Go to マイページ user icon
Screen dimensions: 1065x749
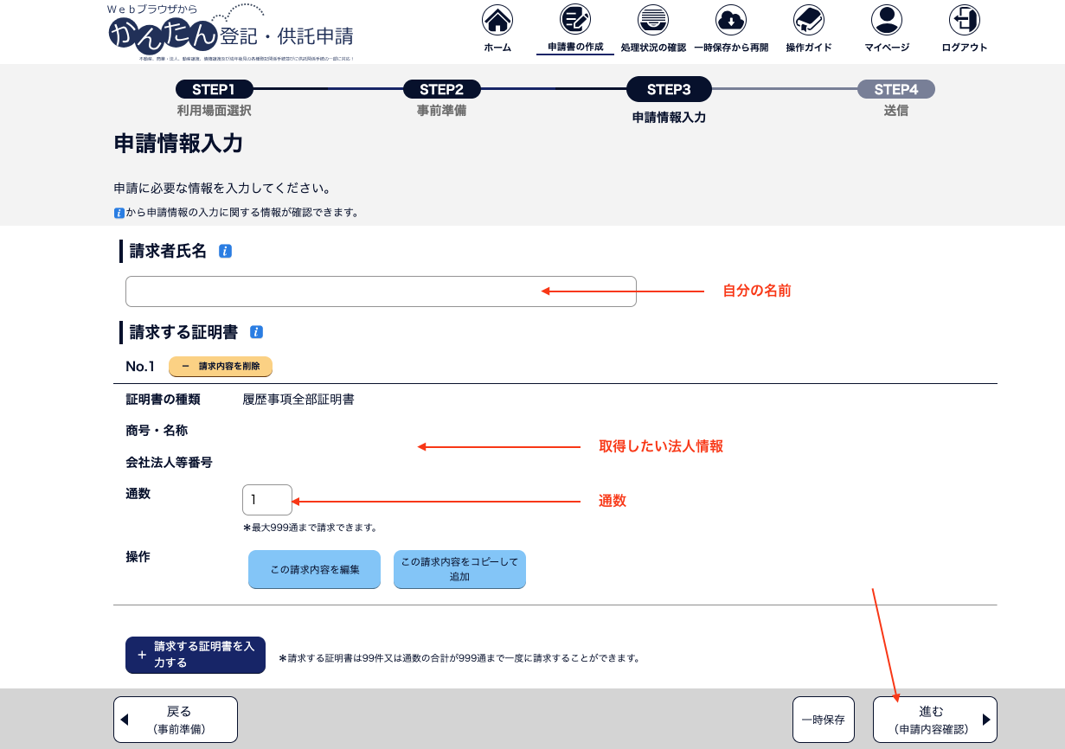(x=887, y=20)
